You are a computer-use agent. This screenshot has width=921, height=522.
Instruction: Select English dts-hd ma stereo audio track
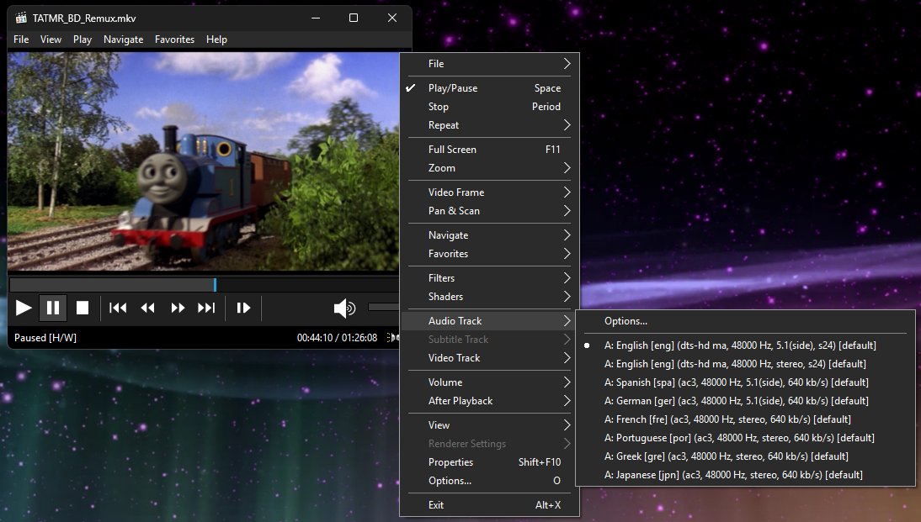pyautogui.click(x=745, y=364)
